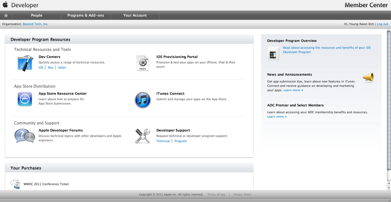Read about accessing iOS Developer Program benefits
Image resolution: width=391 pixels, height=202 pixels.
327,50
